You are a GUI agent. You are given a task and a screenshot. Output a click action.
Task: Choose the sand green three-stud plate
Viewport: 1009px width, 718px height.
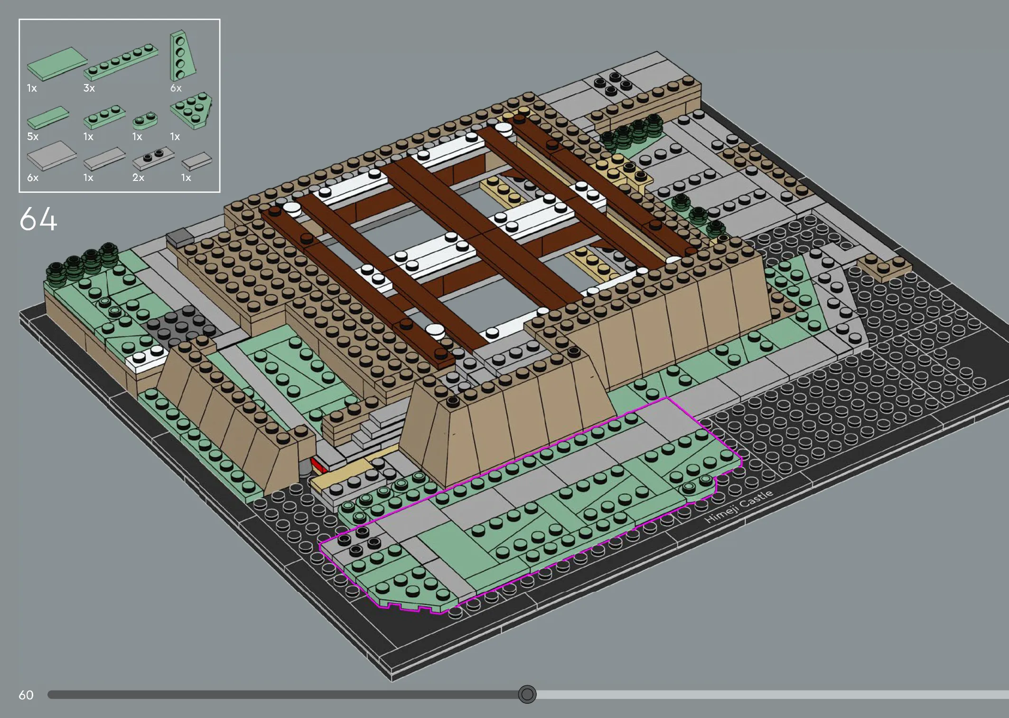point(104,117)
